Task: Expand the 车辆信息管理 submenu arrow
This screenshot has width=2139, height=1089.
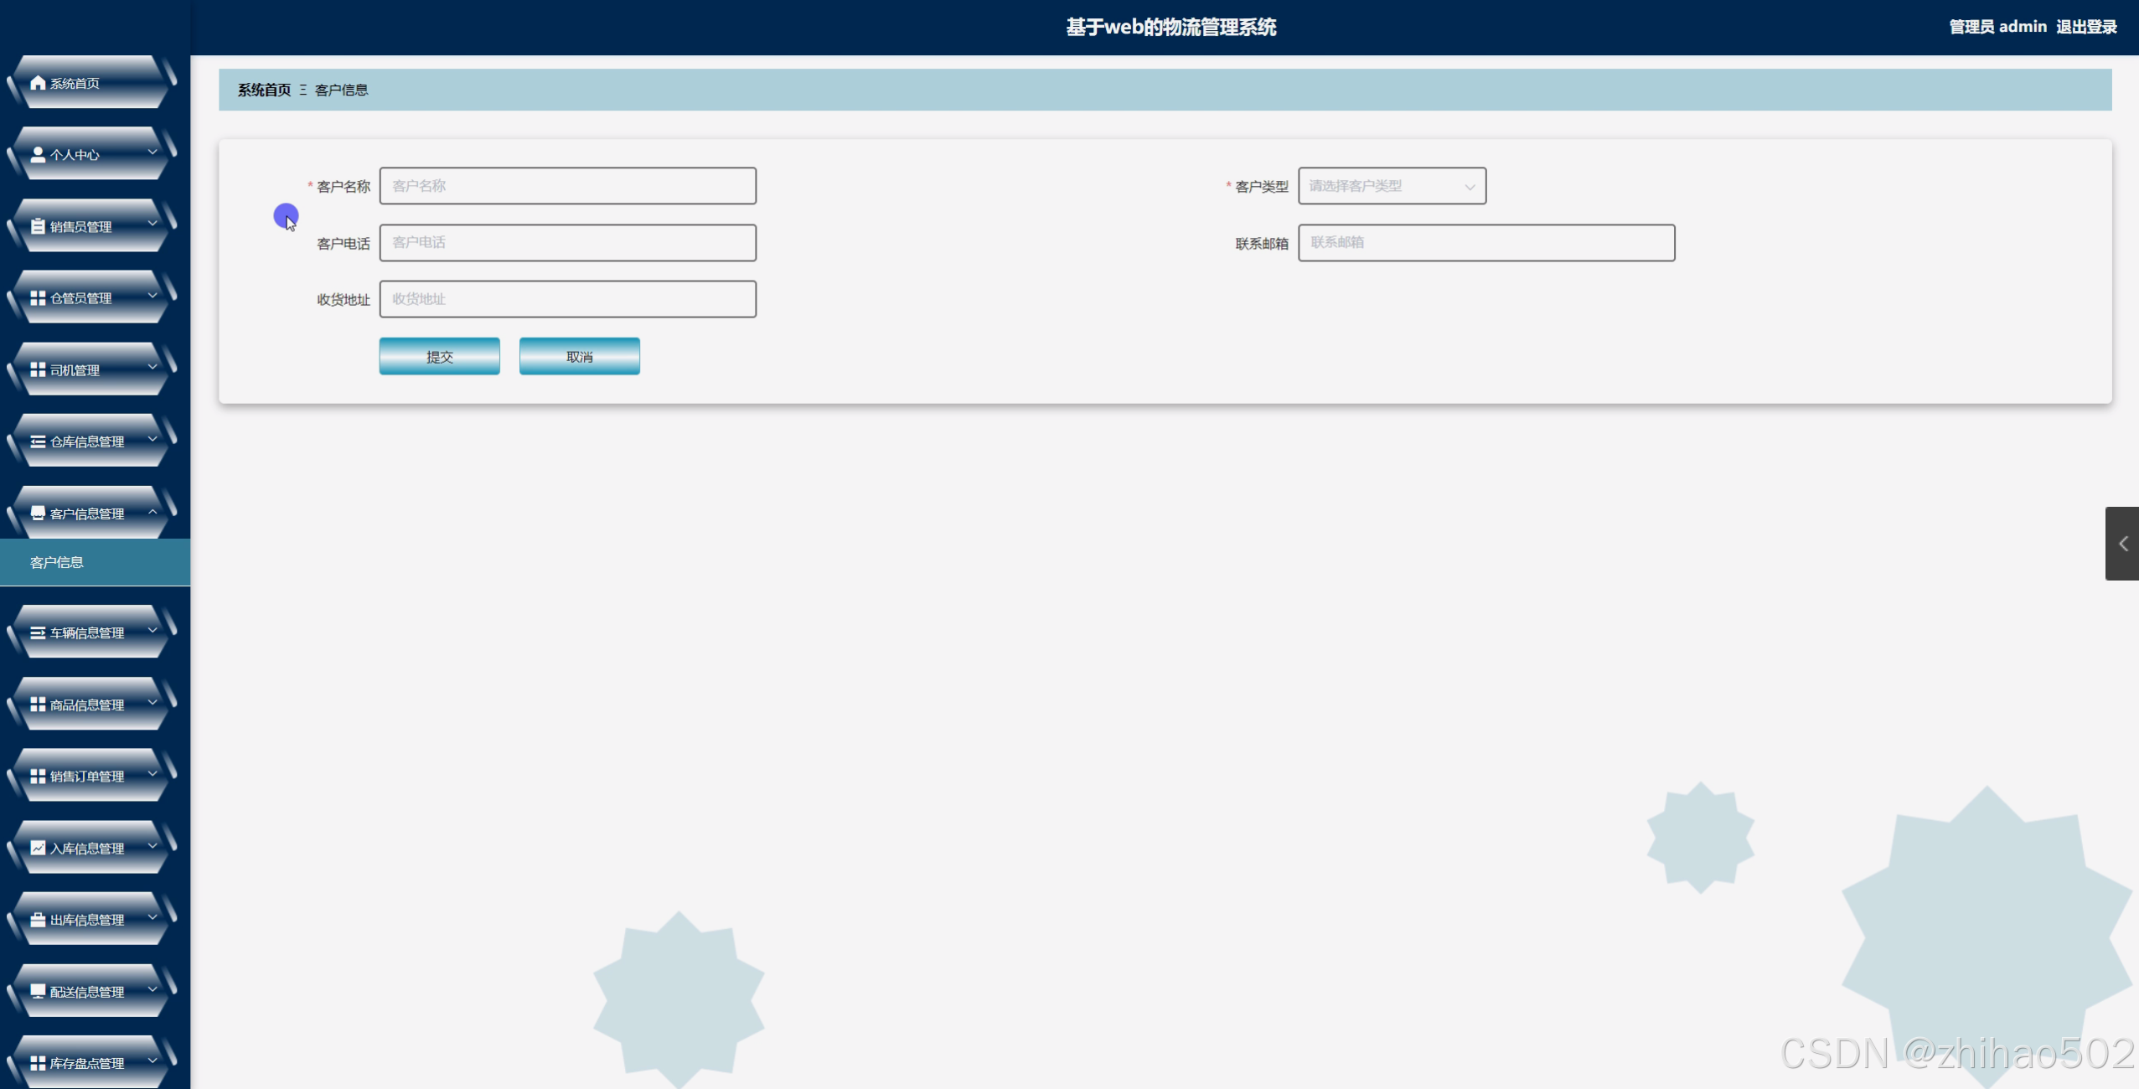Action: point(152,631)
